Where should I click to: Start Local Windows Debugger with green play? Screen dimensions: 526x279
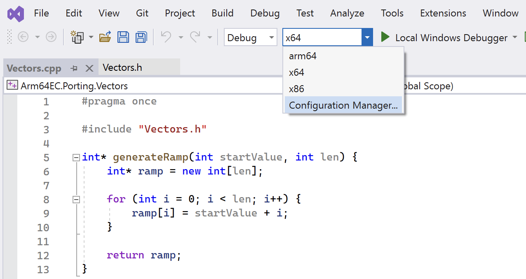click(385, 37)
